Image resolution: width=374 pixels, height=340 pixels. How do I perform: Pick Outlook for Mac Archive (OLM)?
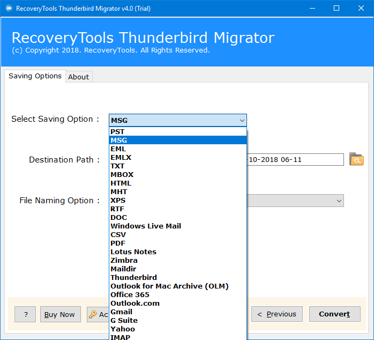178,286
